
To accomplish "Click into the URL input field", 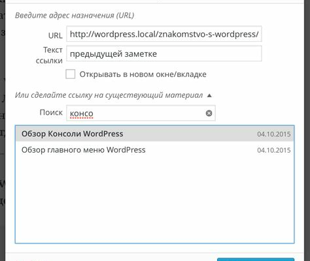I will [164, 34].
